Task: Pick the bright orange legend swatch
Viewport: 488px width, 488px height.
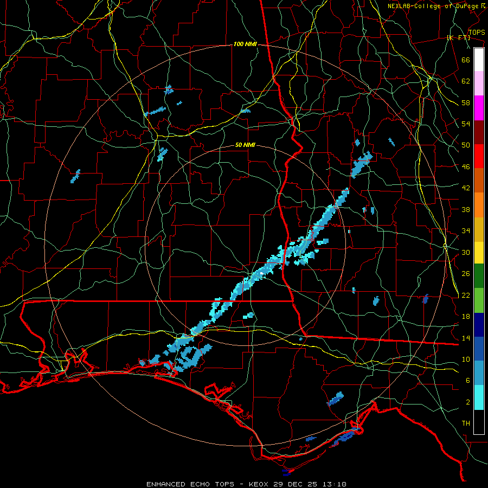Action: (x=479, y=205)
